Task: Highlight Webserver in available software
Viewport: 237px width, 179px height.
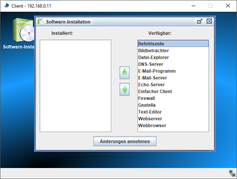Action: [x=173, y=119]
